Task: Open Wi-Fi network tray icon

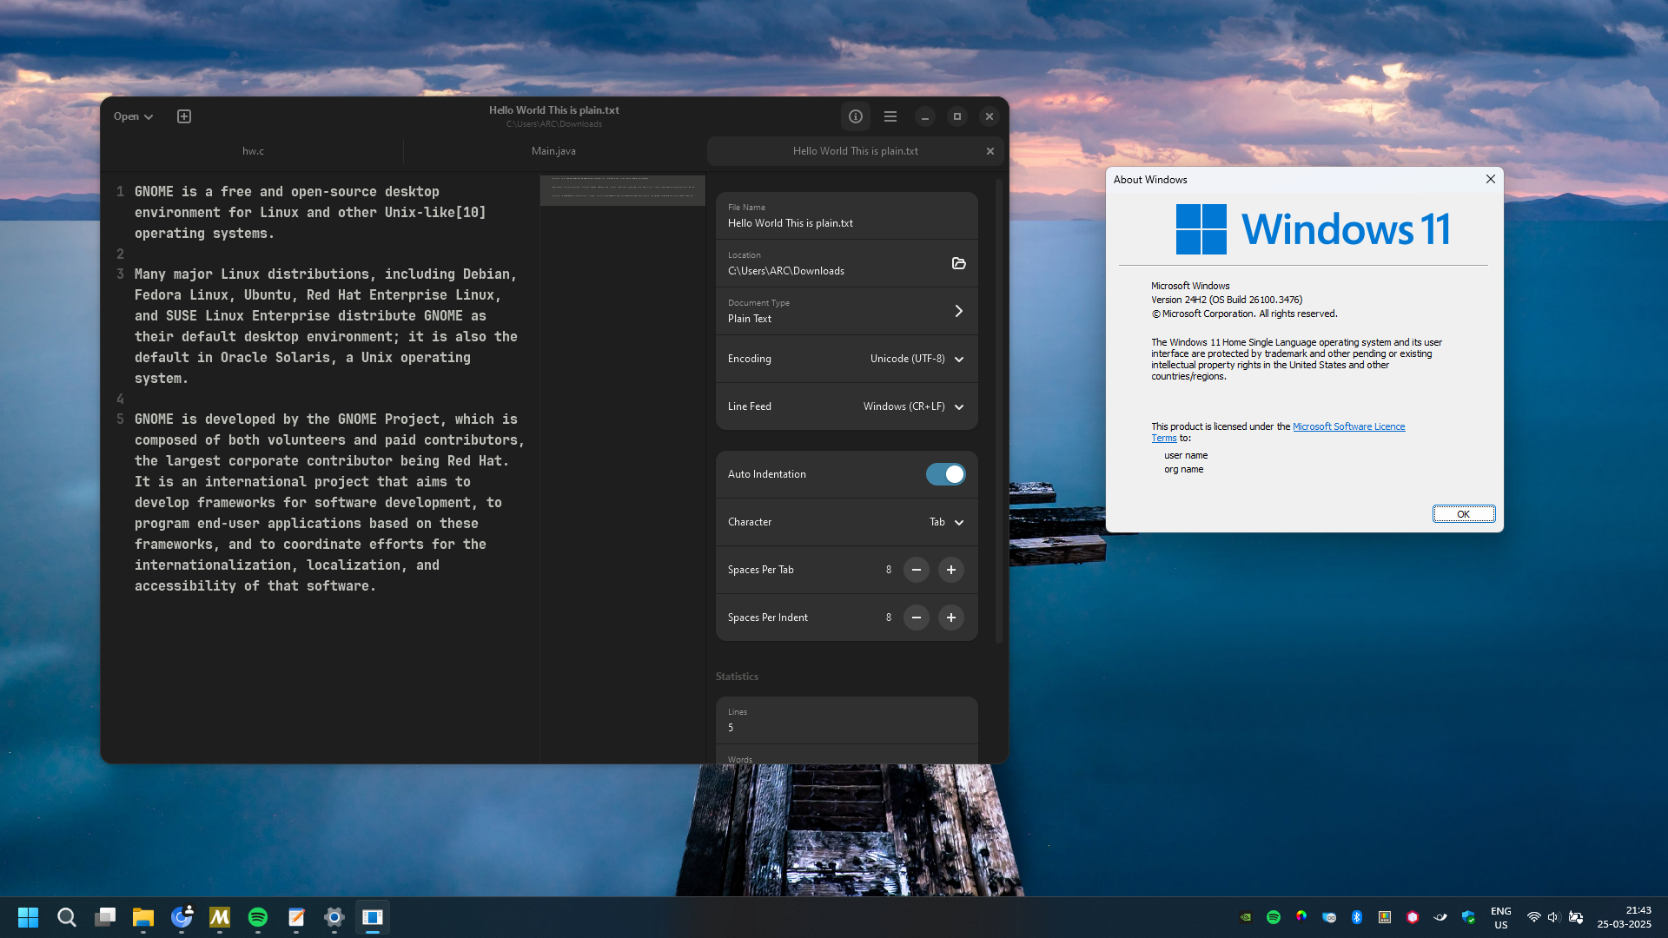Action: [x=1534, y=917]
